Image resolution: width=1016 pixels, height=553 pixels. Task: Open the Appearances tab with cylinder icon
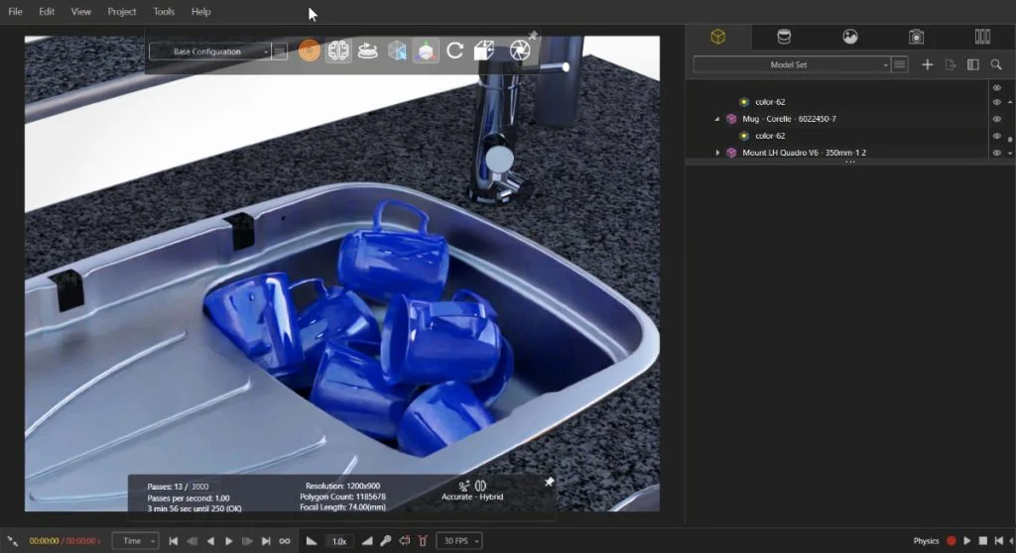(x=784, y=37)
